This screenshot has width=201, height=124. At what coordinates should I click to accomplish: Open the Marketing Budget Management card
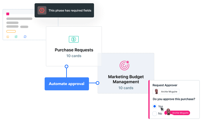coord(126,73)
